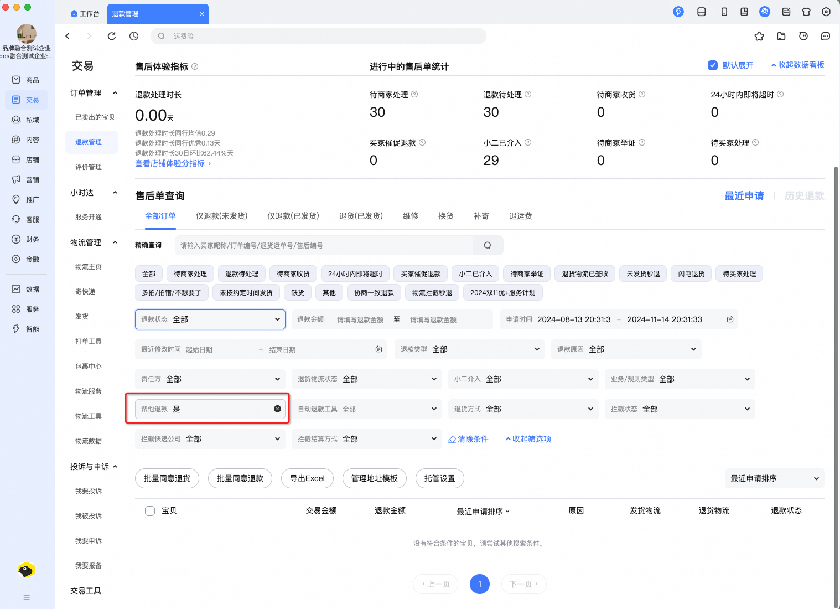Select the 营销 icon in the left sidebar
Screen dimensions: 840x609
pyautogui.click(x=26, y=179)
